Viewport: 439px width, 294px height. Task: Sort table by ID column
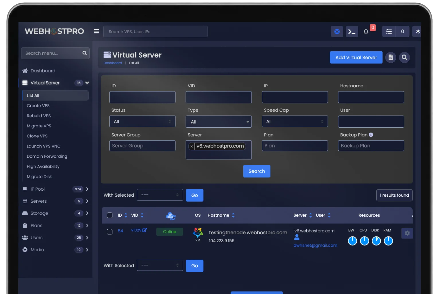[126, 215]
